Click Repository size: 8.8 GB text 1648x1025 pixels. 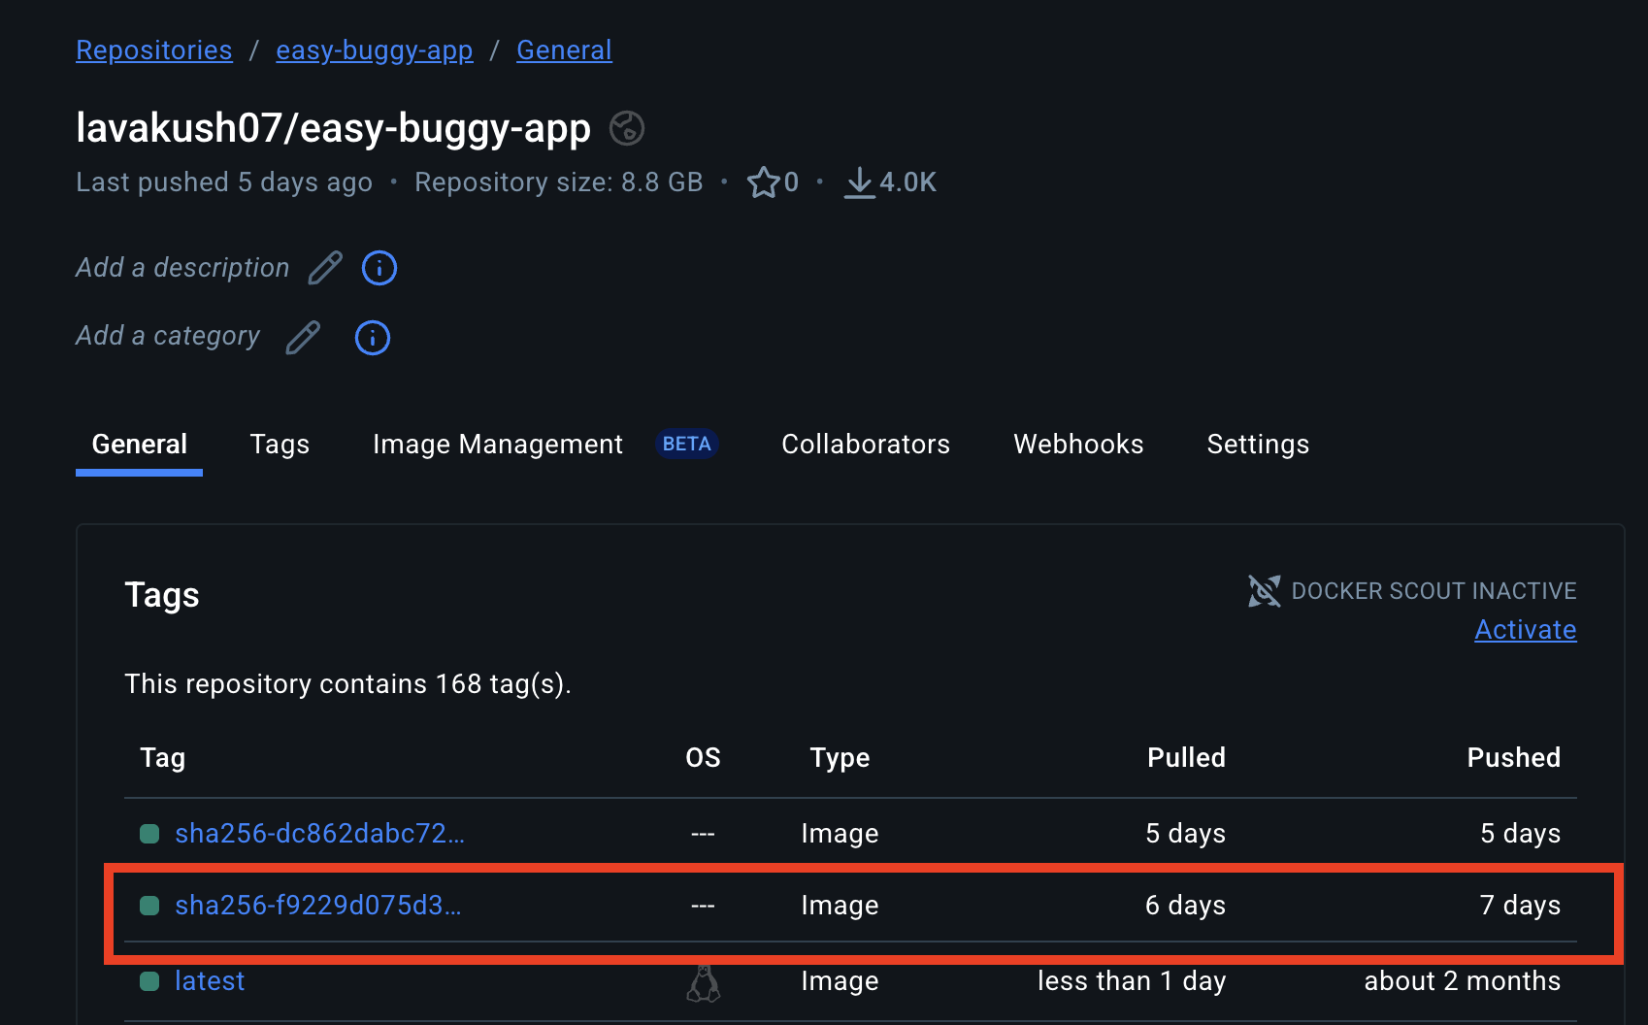(559, 182)
